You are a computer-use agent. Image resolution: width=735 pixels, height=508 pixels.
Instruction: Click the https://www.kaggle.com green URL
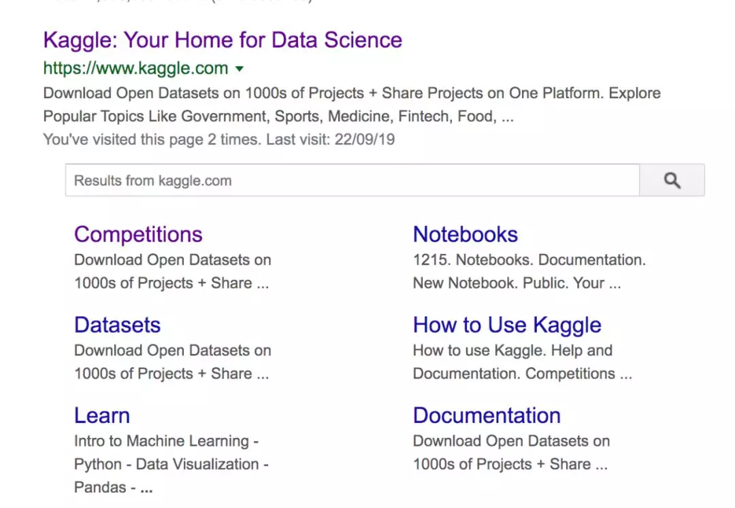click(135, 69)
